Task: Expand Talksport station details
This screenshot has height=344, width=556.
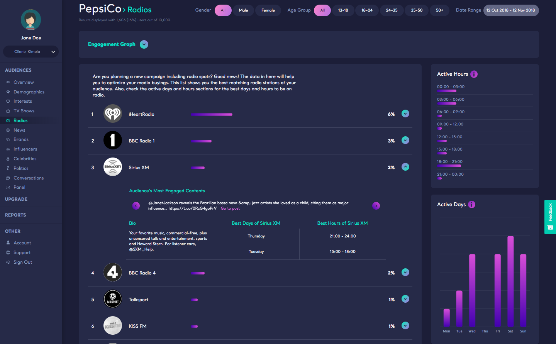Action: pyautogui.click(x=405, y=299)
